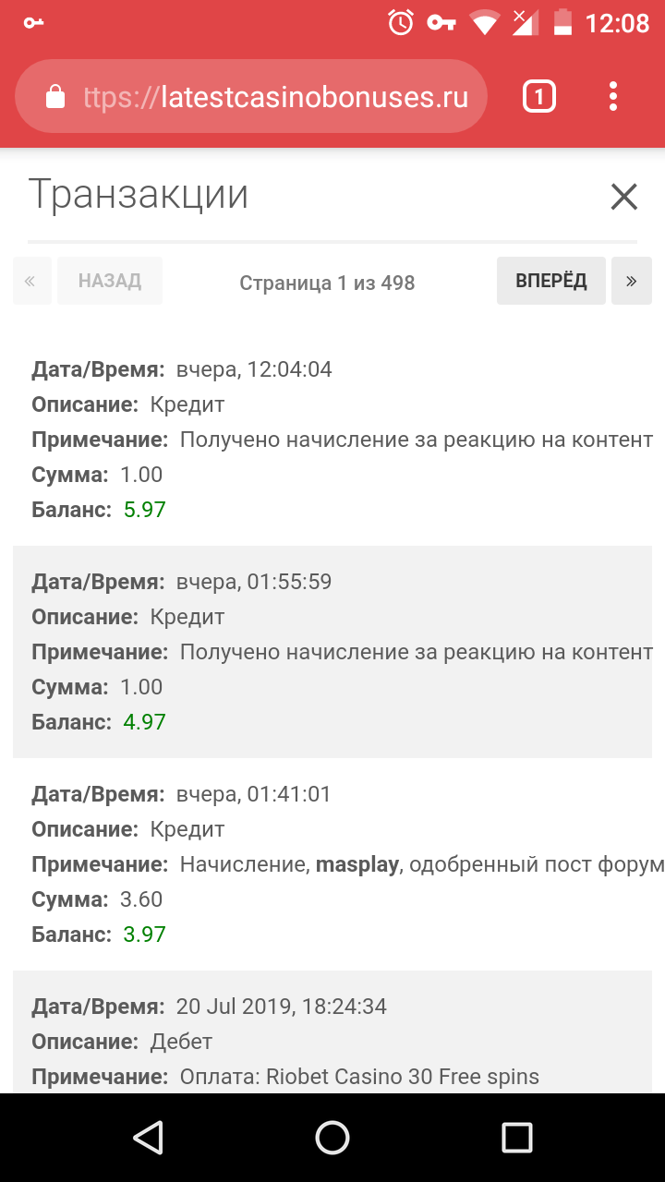Tap the Транзакции heading
The height and width of the screenshot is (1182, 665).
tap(139, 195)
